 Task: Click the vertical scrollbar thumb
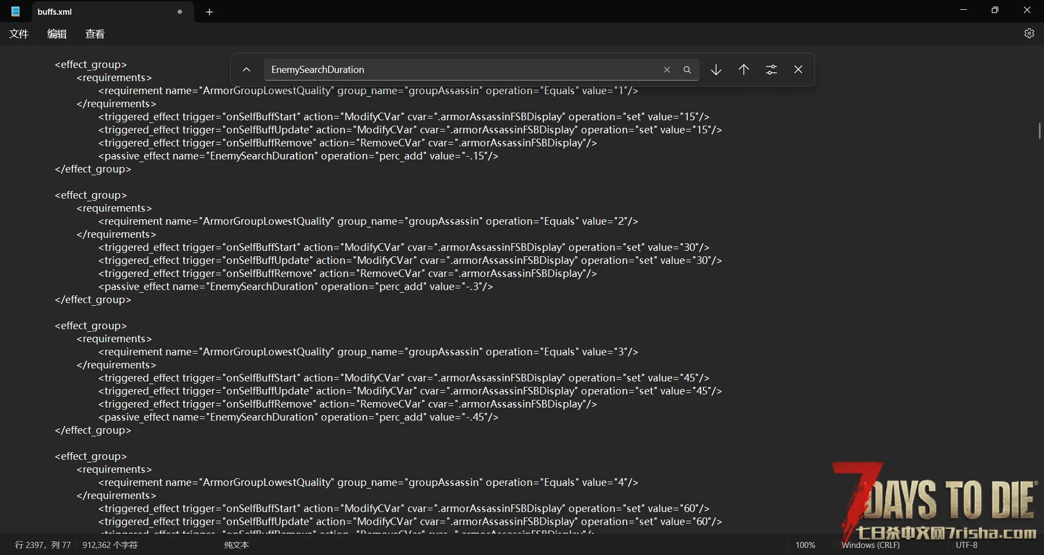[1039, 131]
